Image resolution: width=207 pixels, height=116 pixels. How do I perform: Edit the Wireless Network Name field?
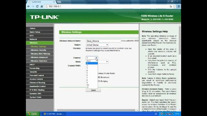pyautogui.click(x=103, y=41)
